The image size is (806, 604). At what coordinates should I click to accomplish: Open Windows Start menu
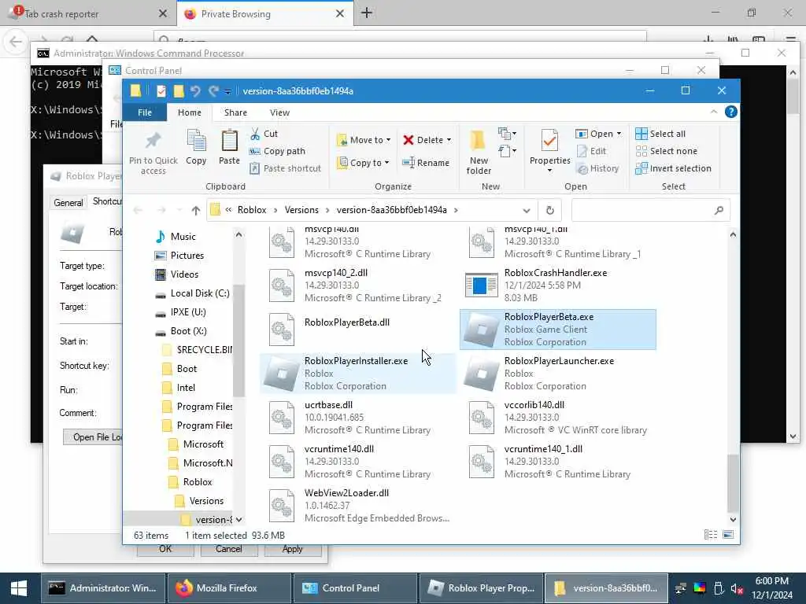(19, 588)
